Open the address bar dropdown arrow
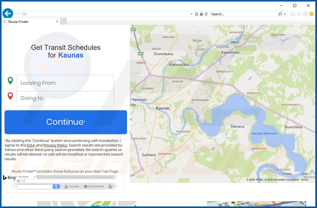The width and height of the screenshot is (317, 208). [191, 14]
